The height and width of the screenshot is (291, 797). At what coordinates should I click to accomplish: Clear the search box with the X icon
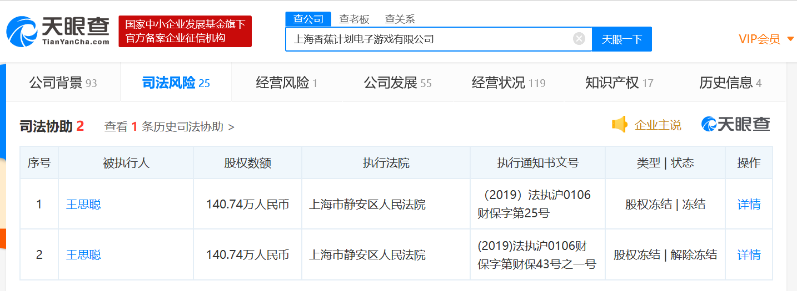579,39
